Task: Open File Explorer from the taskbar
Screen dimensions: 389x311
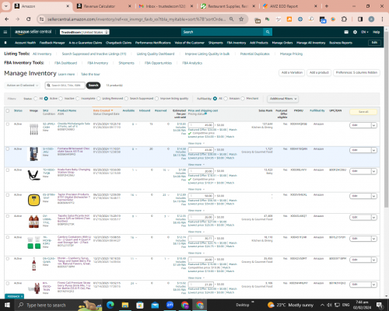Action: tap(125, 305)
